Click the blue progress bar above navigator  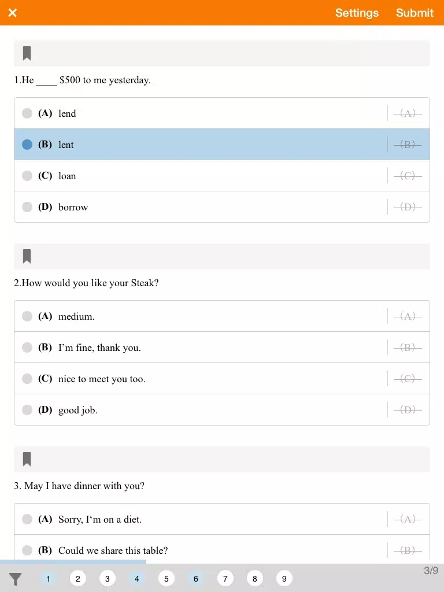73,562
